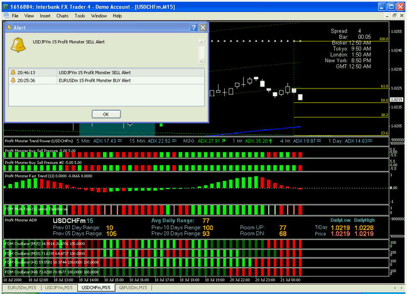Click Profit Monster Fast Trend indicator label

click(x=48, y=176)
